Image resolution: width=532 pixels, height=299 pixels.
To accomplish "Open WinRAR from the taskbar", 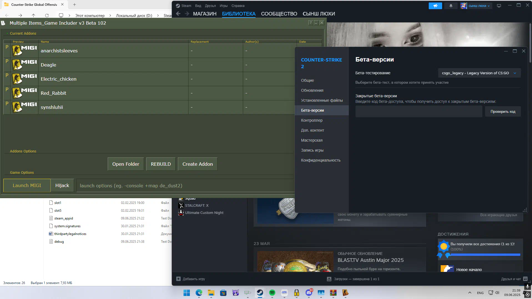I will [333, 293].
